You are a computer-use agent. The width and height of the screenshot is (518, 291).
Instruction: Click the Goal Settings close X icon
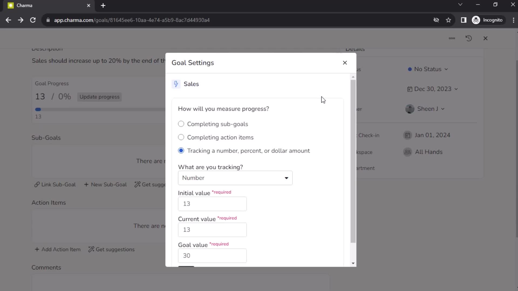[345, 63]
